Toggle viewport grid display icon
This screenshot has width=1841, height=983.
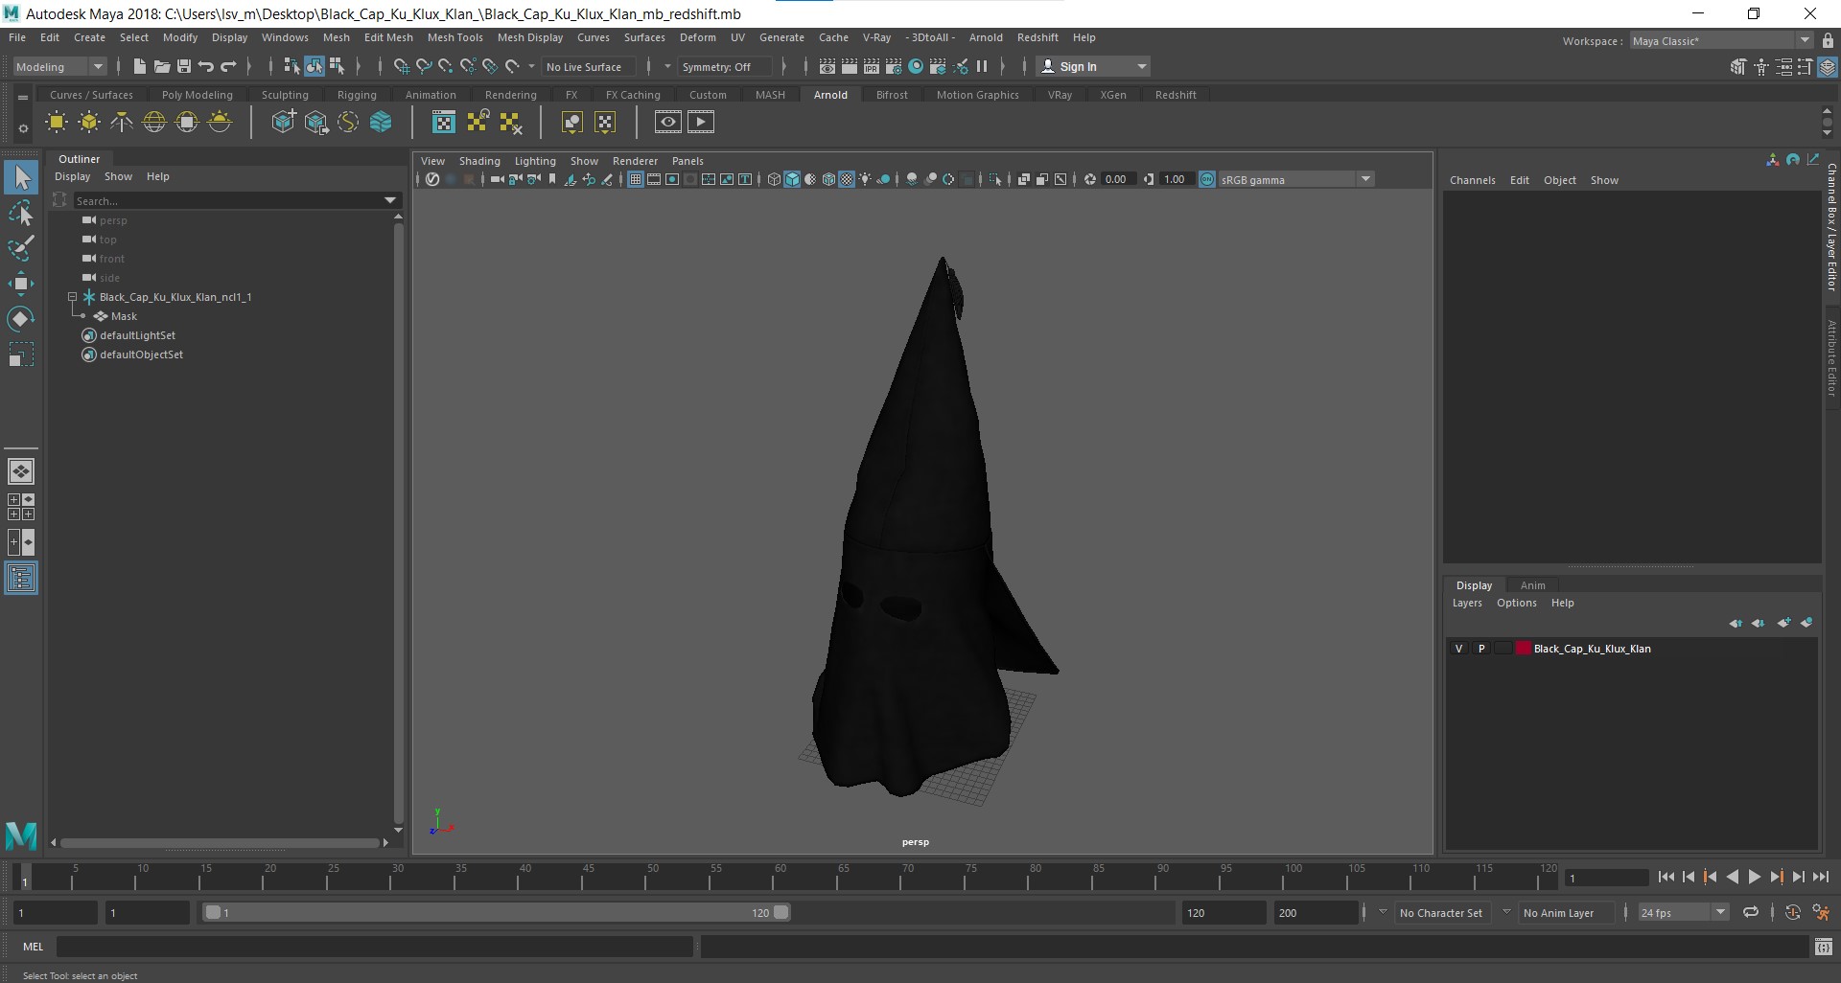[635, 179]
